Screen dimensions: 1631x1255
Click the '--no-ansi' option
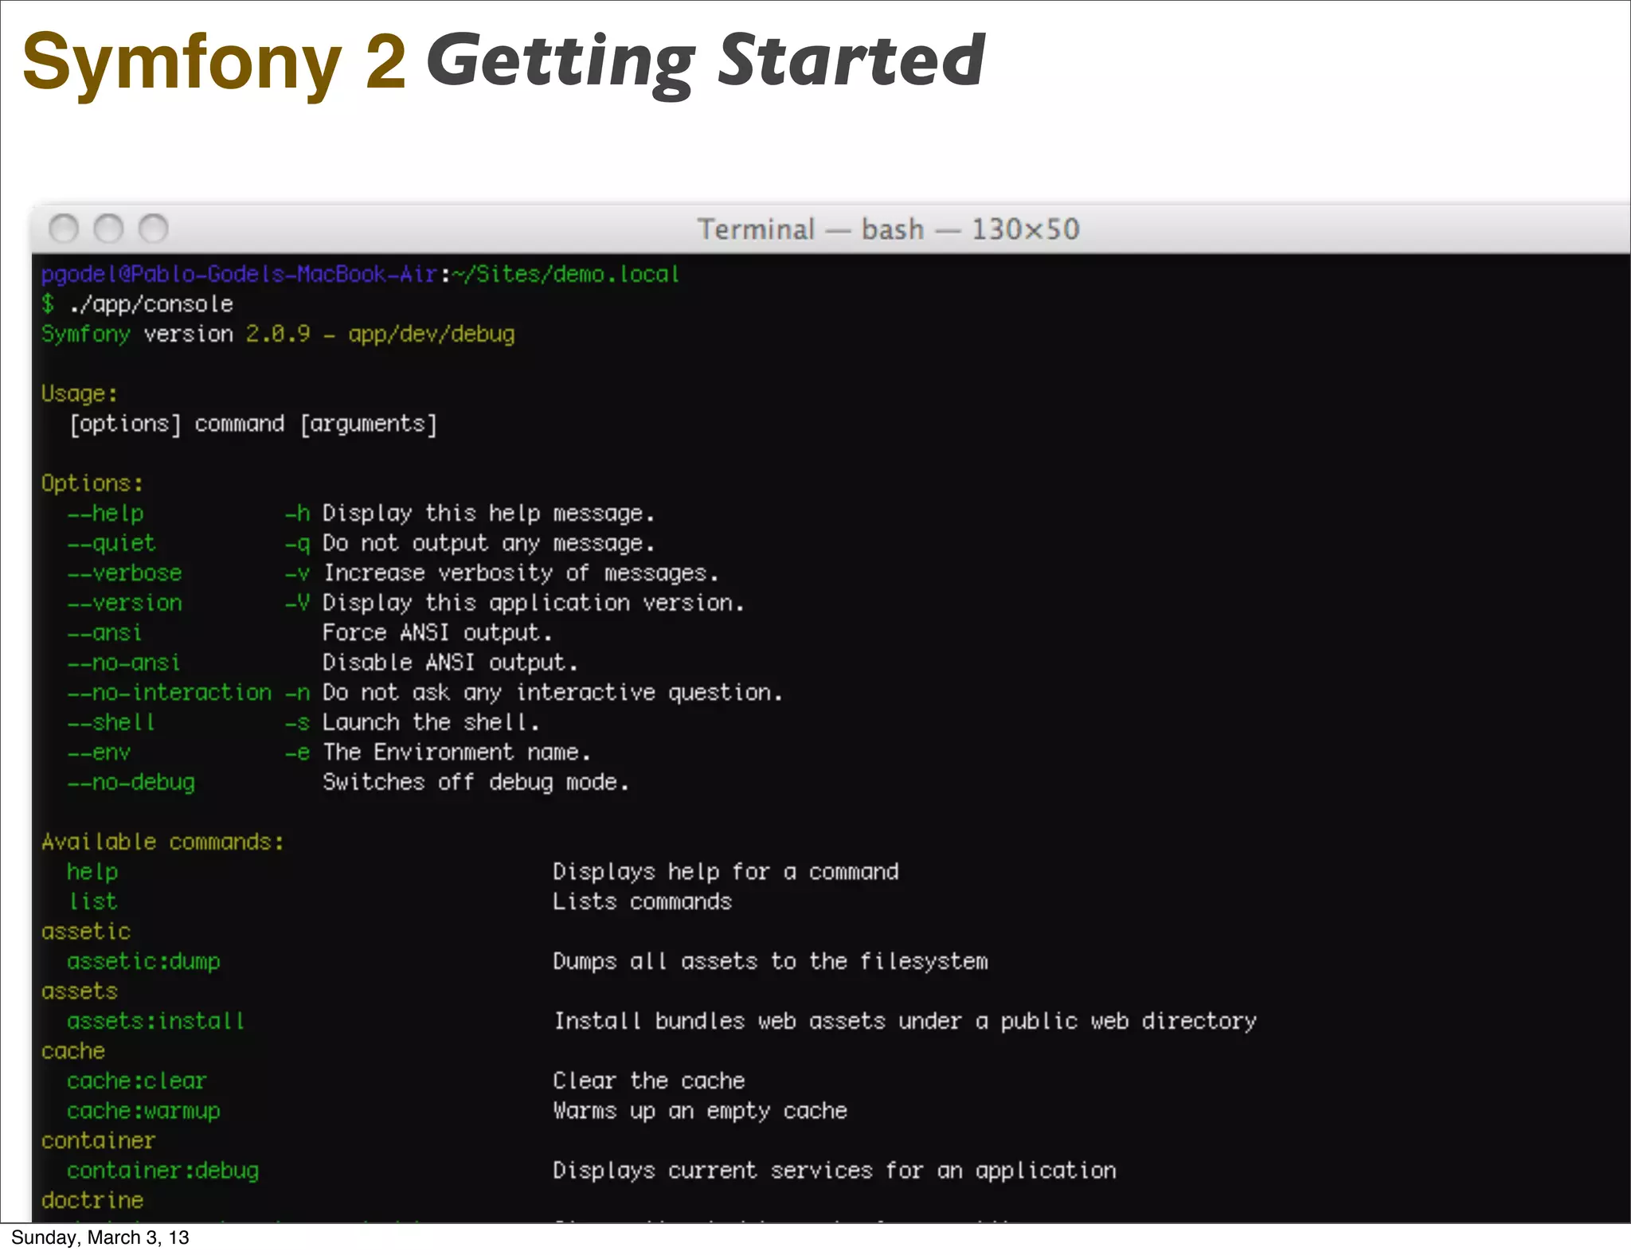coord(124,663)
